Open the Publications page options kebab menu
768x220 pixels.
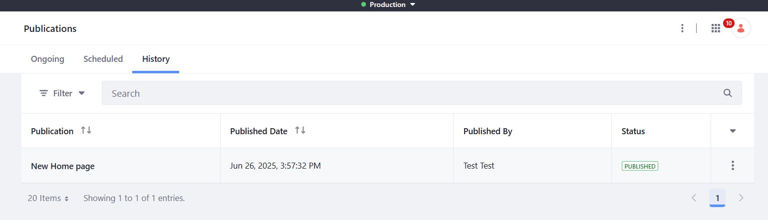pos(682,28)
